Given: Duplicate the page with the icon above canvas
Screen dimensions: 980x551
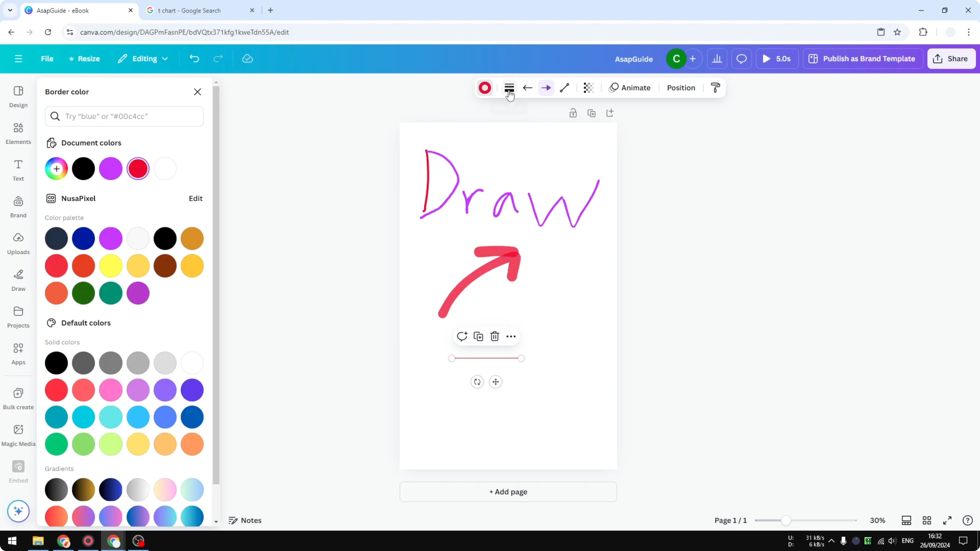Looking at the screenshot, I should pos(591,113).
